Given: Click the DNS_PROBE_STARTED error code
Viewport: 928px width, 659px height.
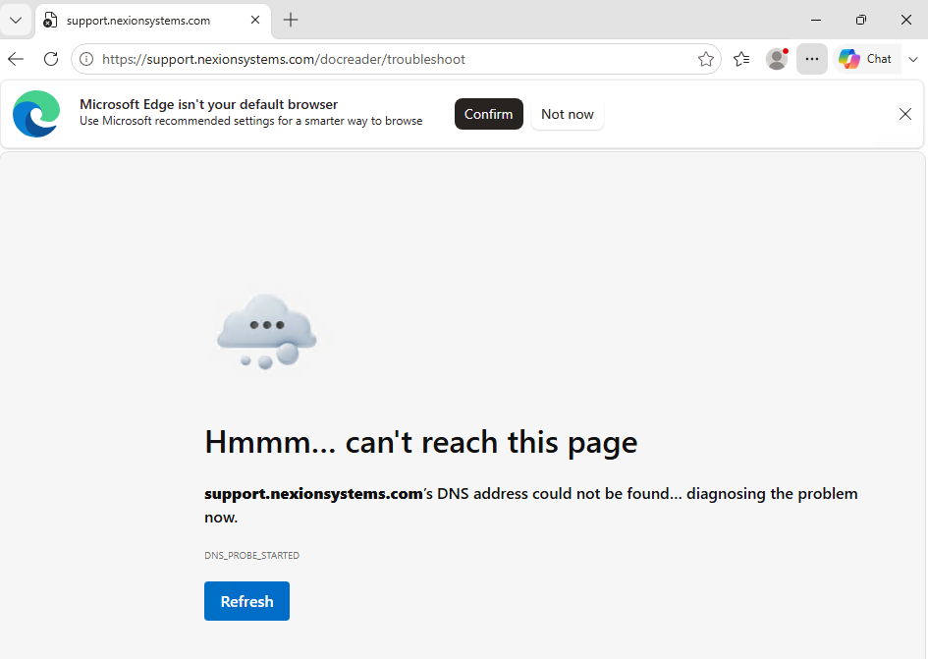Looking at the screenshot, I should 251,555.
